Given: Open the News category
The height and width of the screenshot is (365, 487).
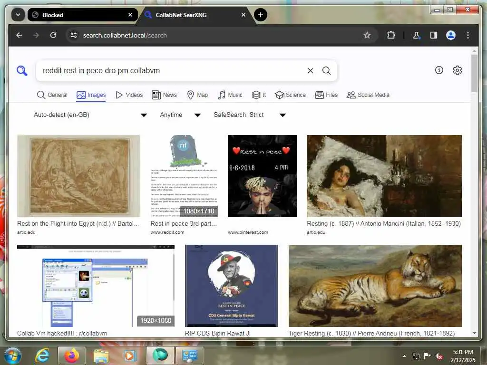Looking at the screenshot, I should (164, 95).
